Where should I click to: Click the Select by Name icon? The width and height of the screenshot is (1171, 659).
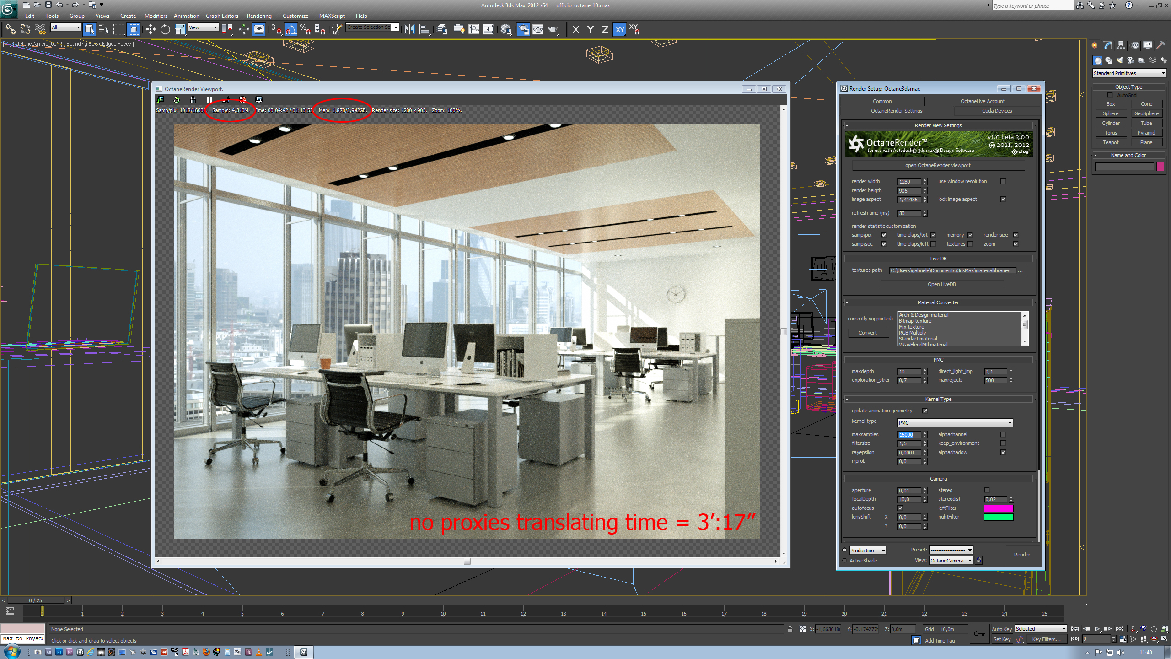[104, 30]
